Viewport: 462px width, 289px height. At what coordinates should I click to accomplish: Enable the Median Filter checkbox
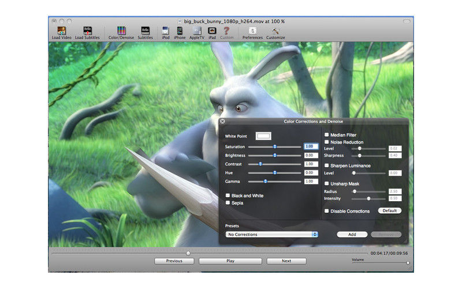coord(326,135)
